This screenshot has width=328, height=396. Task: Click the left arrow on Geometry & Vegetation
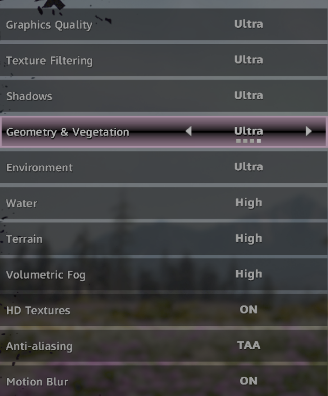[x=188, y=132]
